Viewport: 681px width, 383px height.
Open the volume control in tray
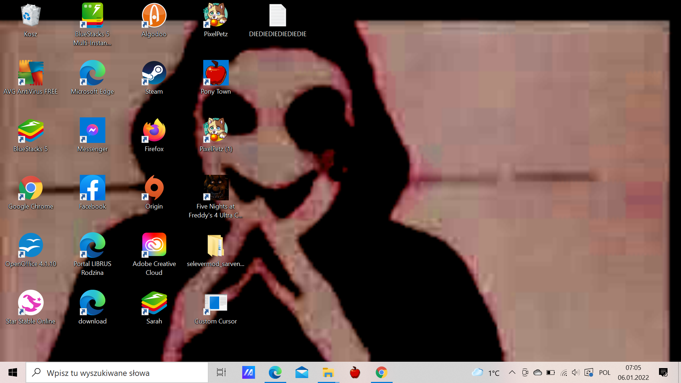pyautogui.click(x=575, y=372)
